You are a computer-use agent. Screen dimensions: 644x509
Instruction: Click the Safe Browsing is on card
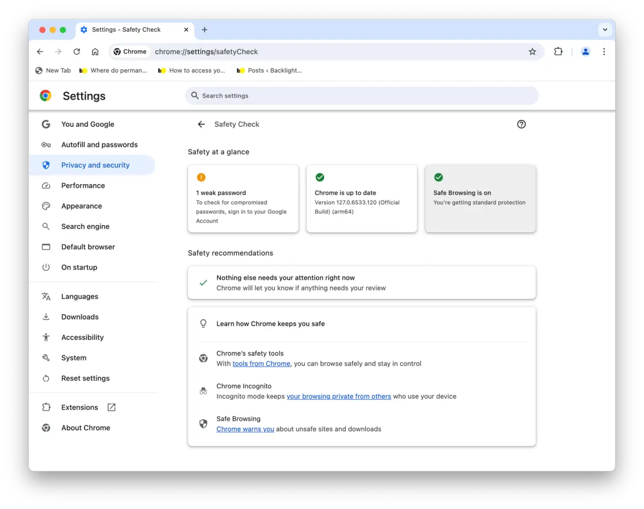coord(480,199)
